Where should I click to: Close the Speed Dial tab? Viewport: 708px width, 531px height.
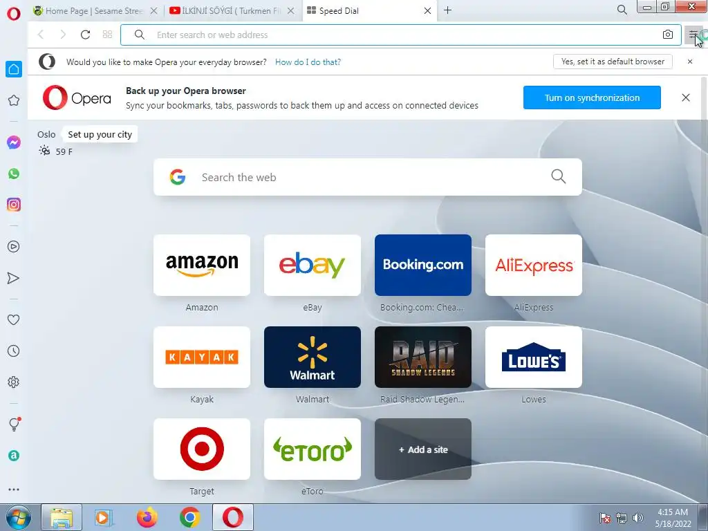427,11
